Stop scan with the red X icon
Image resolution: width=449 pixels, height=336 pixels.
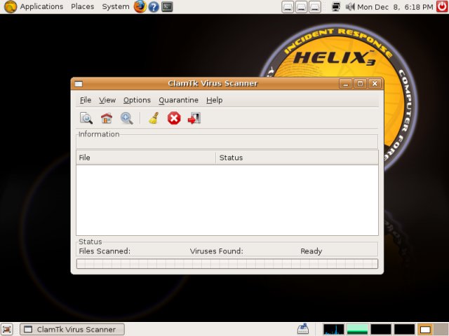pos(174,118)
